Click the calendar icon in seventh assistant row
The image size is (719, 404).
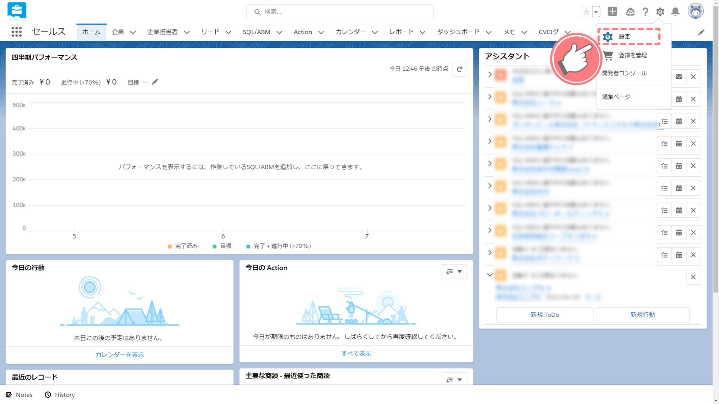point(679,210)
